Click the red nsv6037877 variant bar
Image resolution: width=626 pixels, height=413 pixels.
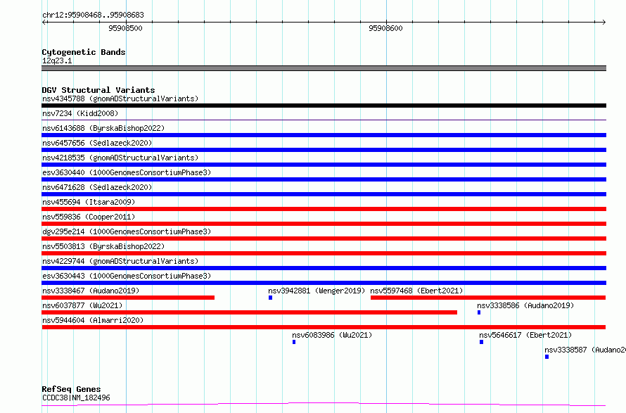[250, 312]
